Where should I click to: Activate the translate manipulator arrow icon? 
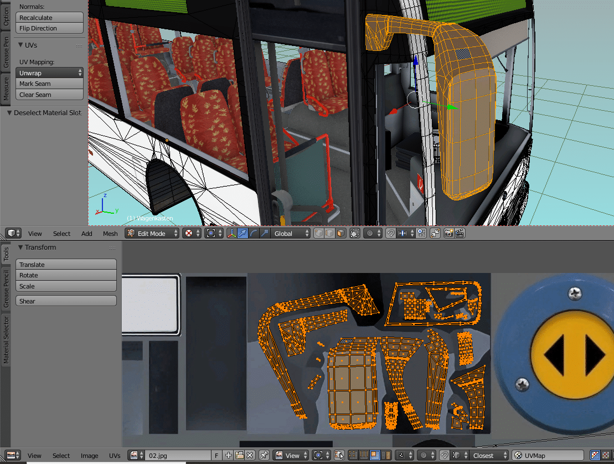tap(242, 234)
